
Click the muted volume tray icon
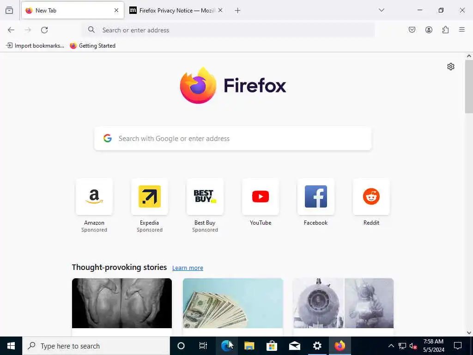tap(413, 346)
